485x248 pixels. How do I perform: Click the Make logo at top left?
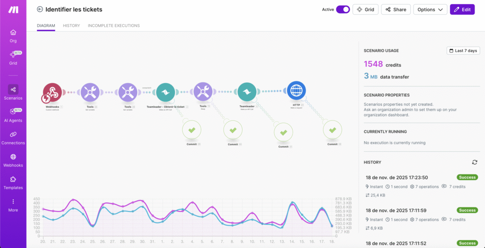13,9
